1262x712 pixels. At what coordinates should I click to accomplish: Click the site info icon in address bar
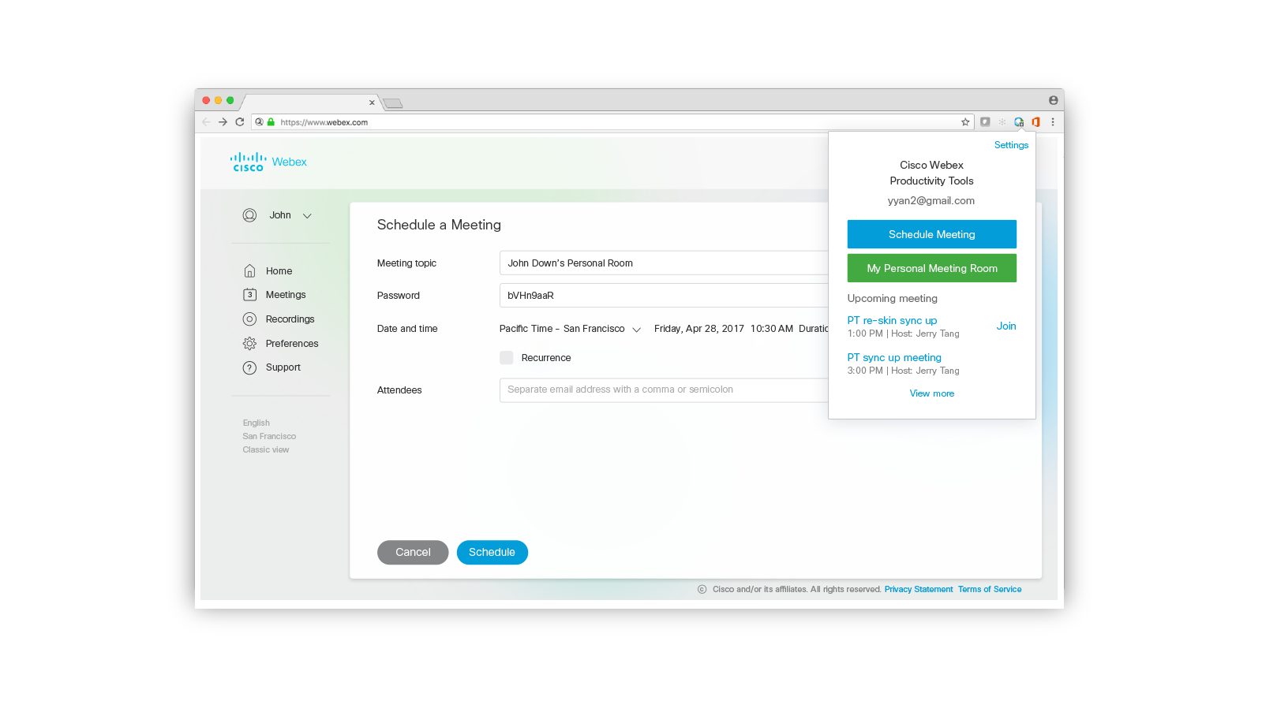point(259,122)
